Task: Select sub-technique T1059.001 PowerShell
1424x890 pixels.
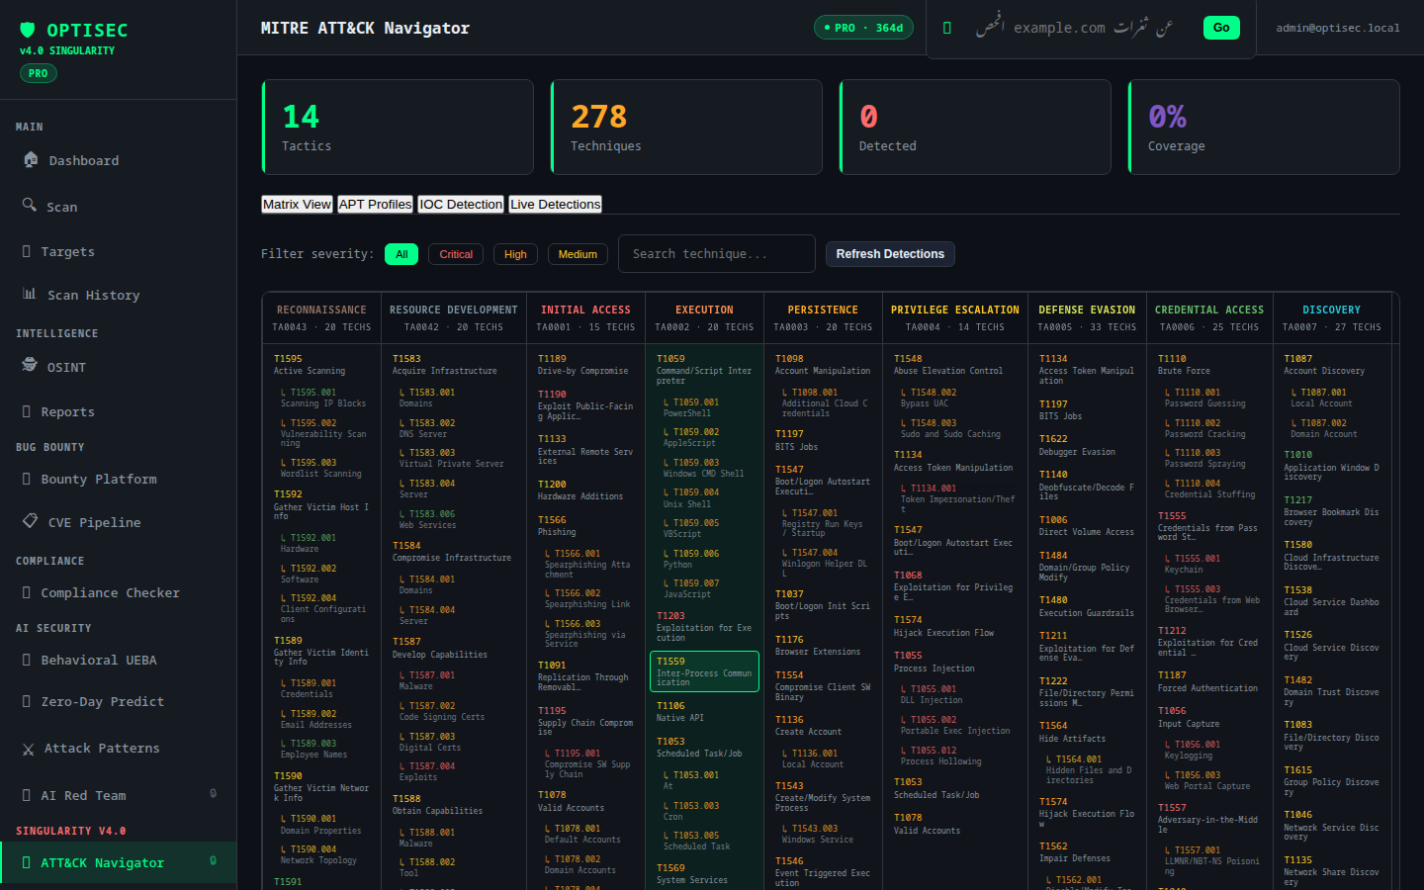Action: coord(707,407)
